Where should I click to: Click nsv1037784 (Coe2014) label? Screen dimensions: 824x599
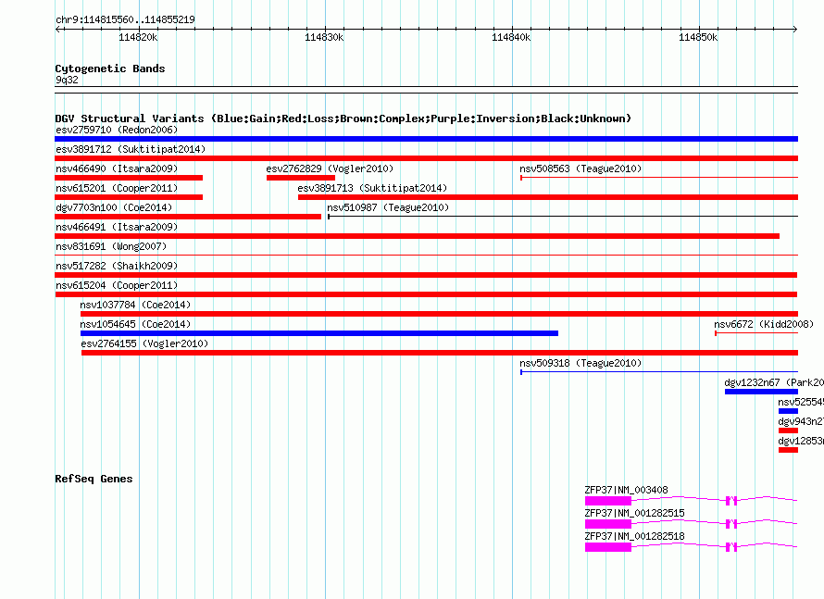click(x=135, y=305)
